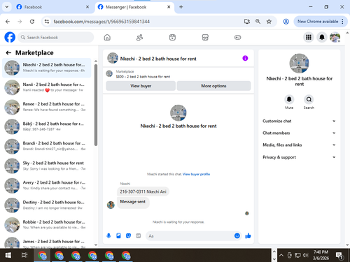
Task: Open Nkechi conversation in the list
Action: pos(47,68)
